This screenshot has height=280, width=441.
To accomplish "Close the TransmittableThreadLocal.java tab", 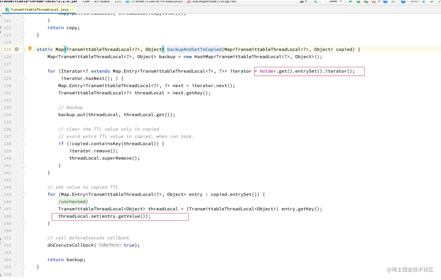I will tap(72, 10).
